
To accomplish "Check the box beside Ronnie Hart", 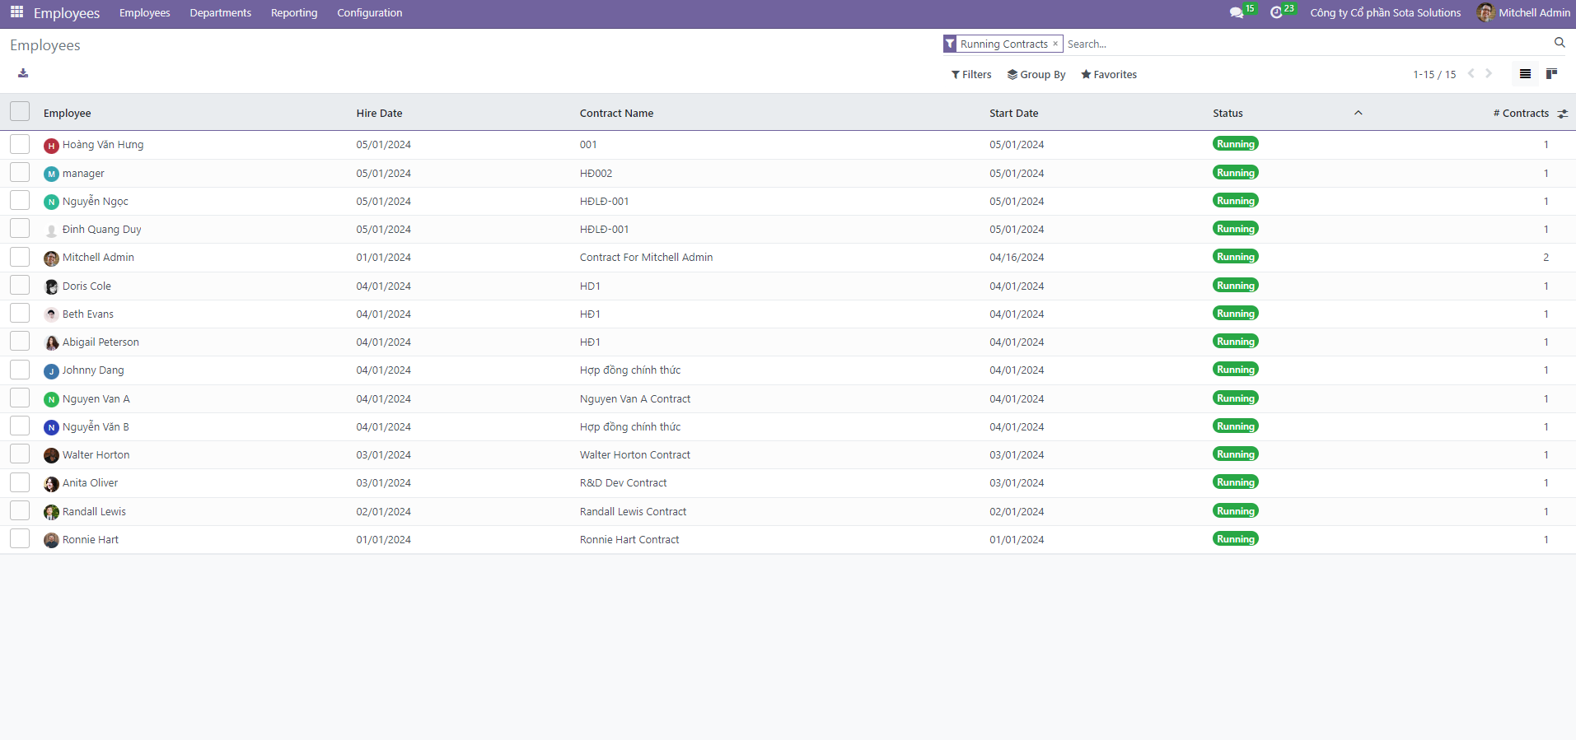I will pos(20,539).
